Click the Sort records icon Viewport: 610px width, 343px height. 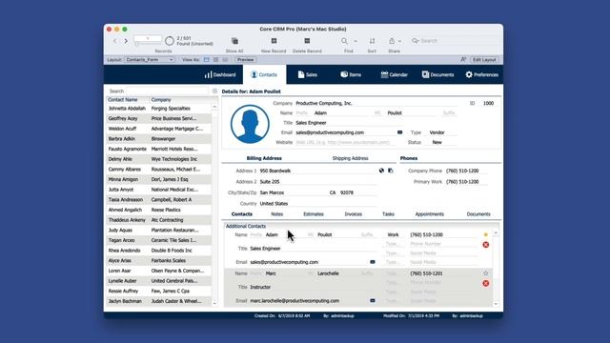372,41
